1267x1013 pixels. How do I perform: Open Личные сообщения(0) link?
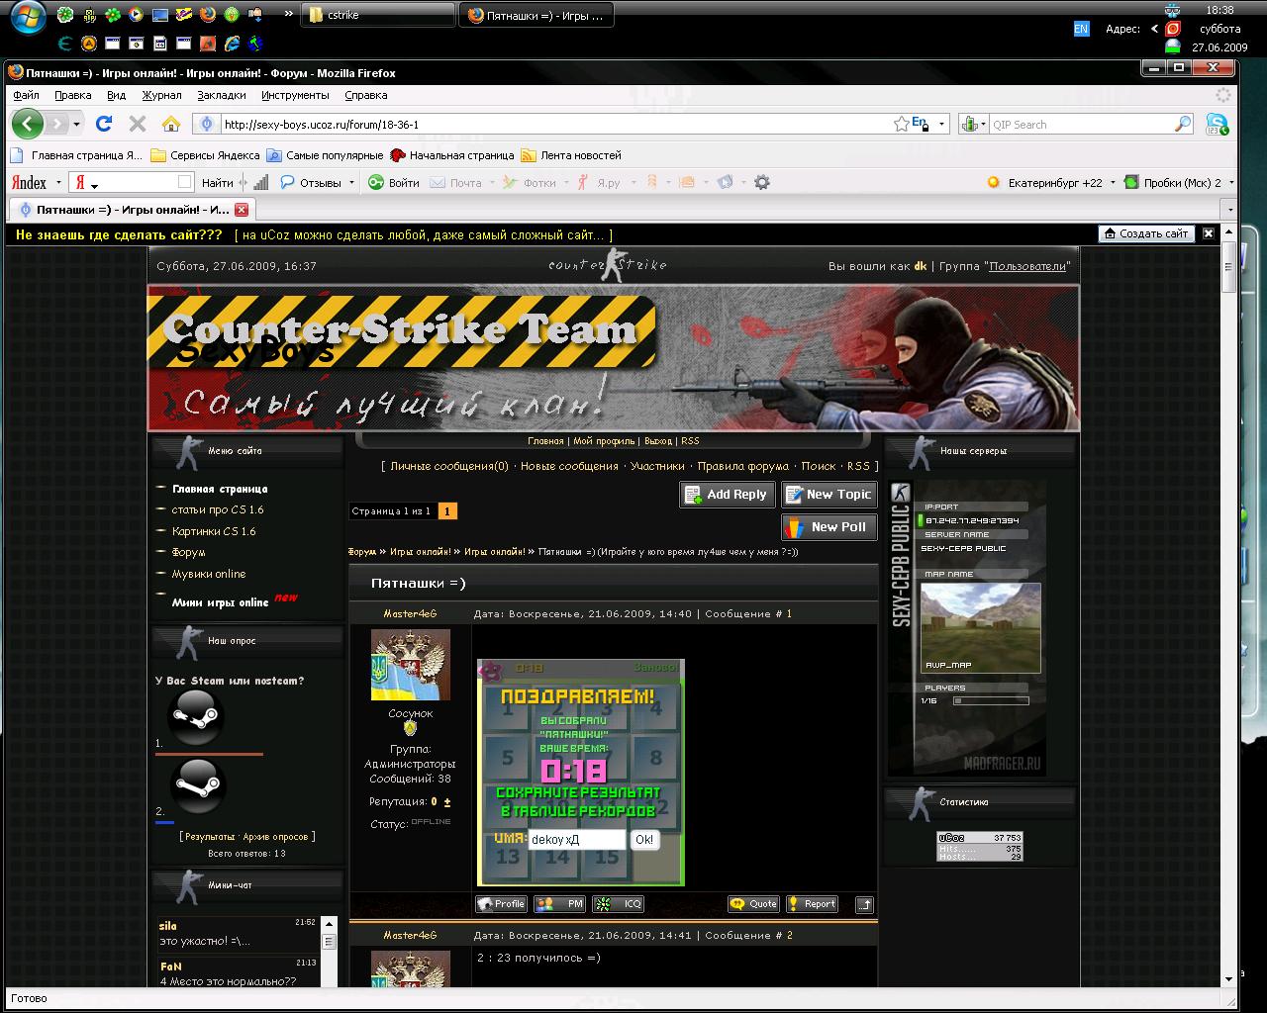coord(449,466)
